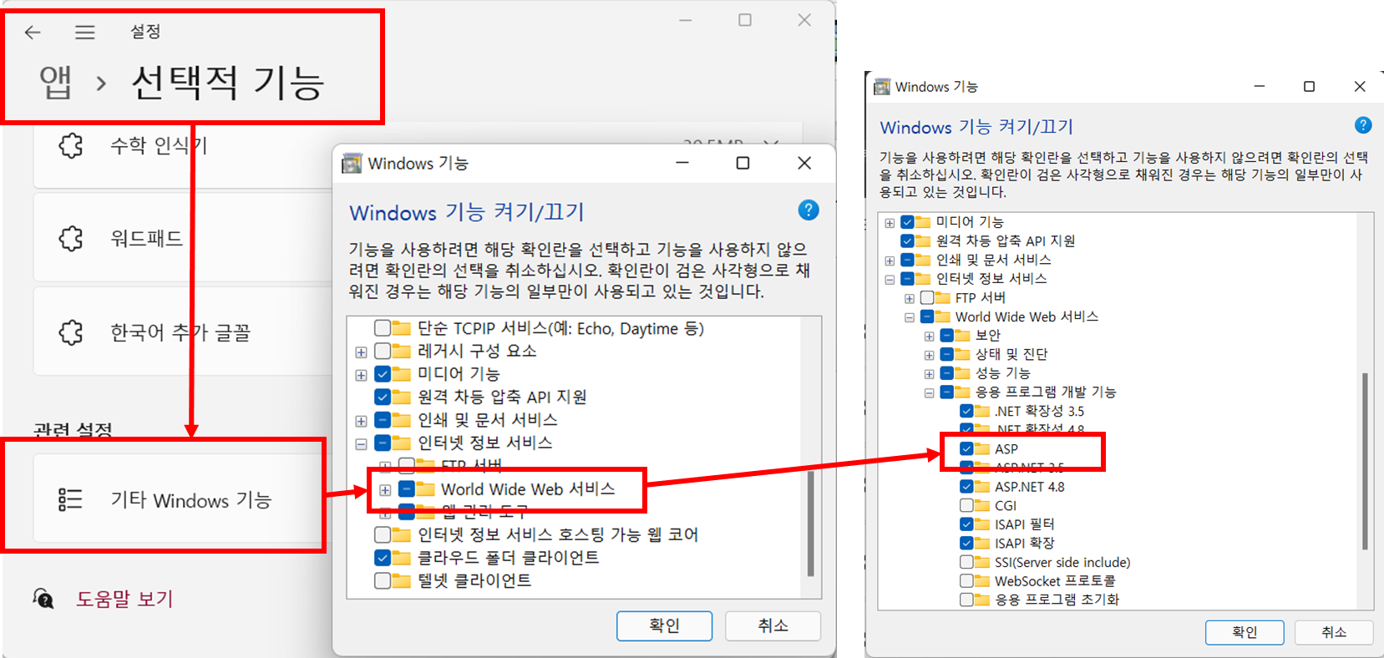Screen dimensions: 1384x658
Task: Expand 인쇄 및 문서 서비스 in middle dialog
Action: pos(361,421)
